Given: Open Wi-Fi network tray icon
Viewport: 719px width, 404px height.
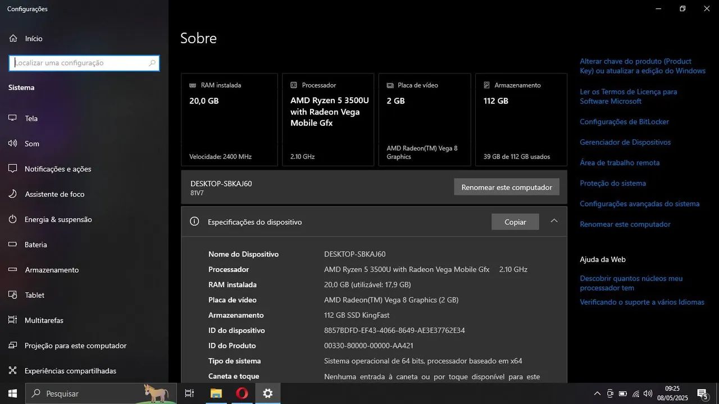Looking at the screenshot, I should 636,394.
